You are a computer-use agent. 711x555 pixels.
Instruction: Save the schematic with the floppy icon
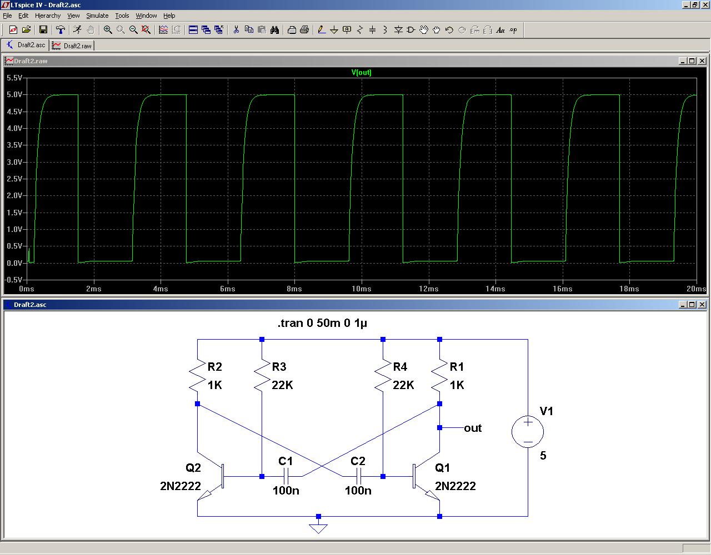click(x=43, y=30)
